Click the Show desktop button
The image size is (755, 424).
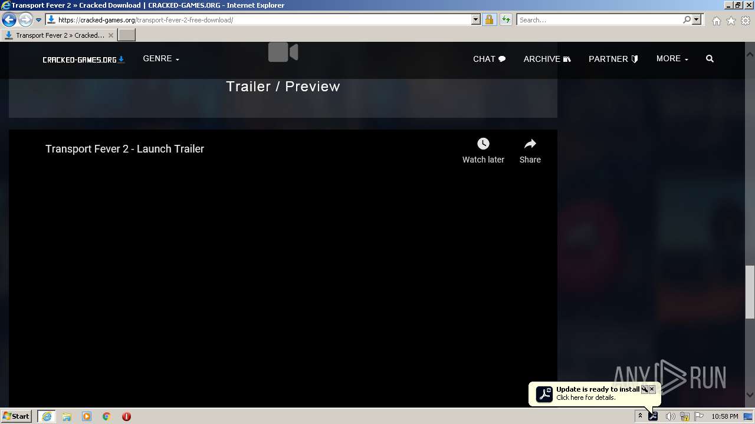(x=749, y=416)
